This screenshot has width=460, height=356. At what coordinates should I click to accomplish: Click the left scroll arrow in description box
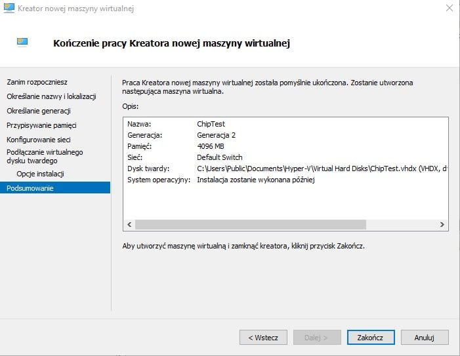[x=129, y=225]
